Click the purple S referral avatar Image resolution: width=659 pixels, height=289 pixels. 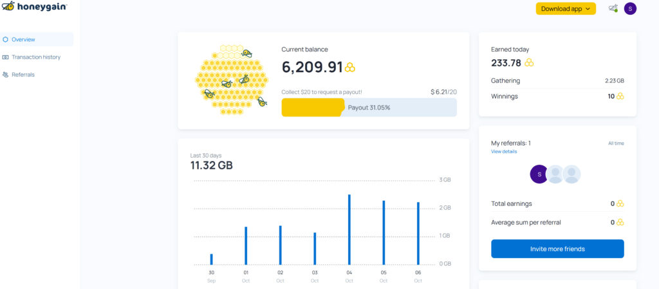[x=539, y=174]
